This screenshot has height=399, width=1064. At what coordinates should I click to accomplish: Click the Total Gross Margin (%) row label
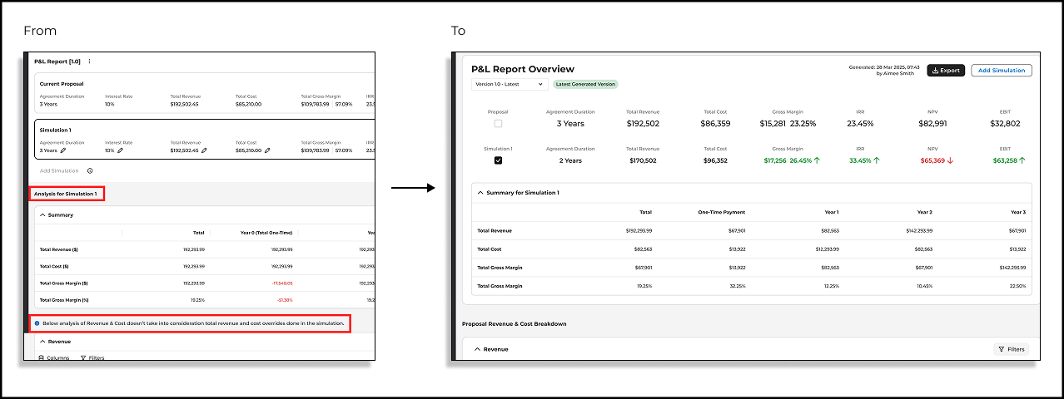point(62,299)
